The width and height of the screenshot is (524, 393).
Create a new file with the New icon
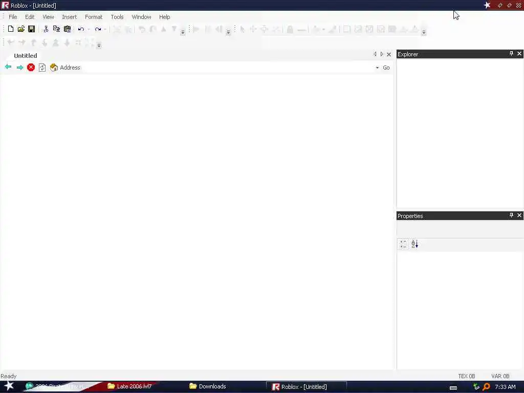[11, 29]
